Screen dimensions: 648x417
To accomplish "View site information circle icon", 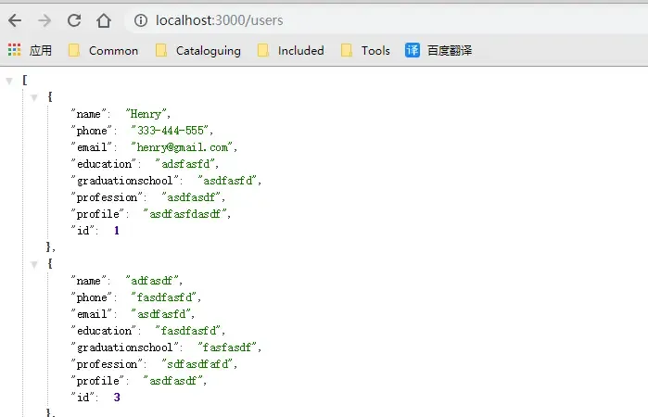I will click(141, 20).
